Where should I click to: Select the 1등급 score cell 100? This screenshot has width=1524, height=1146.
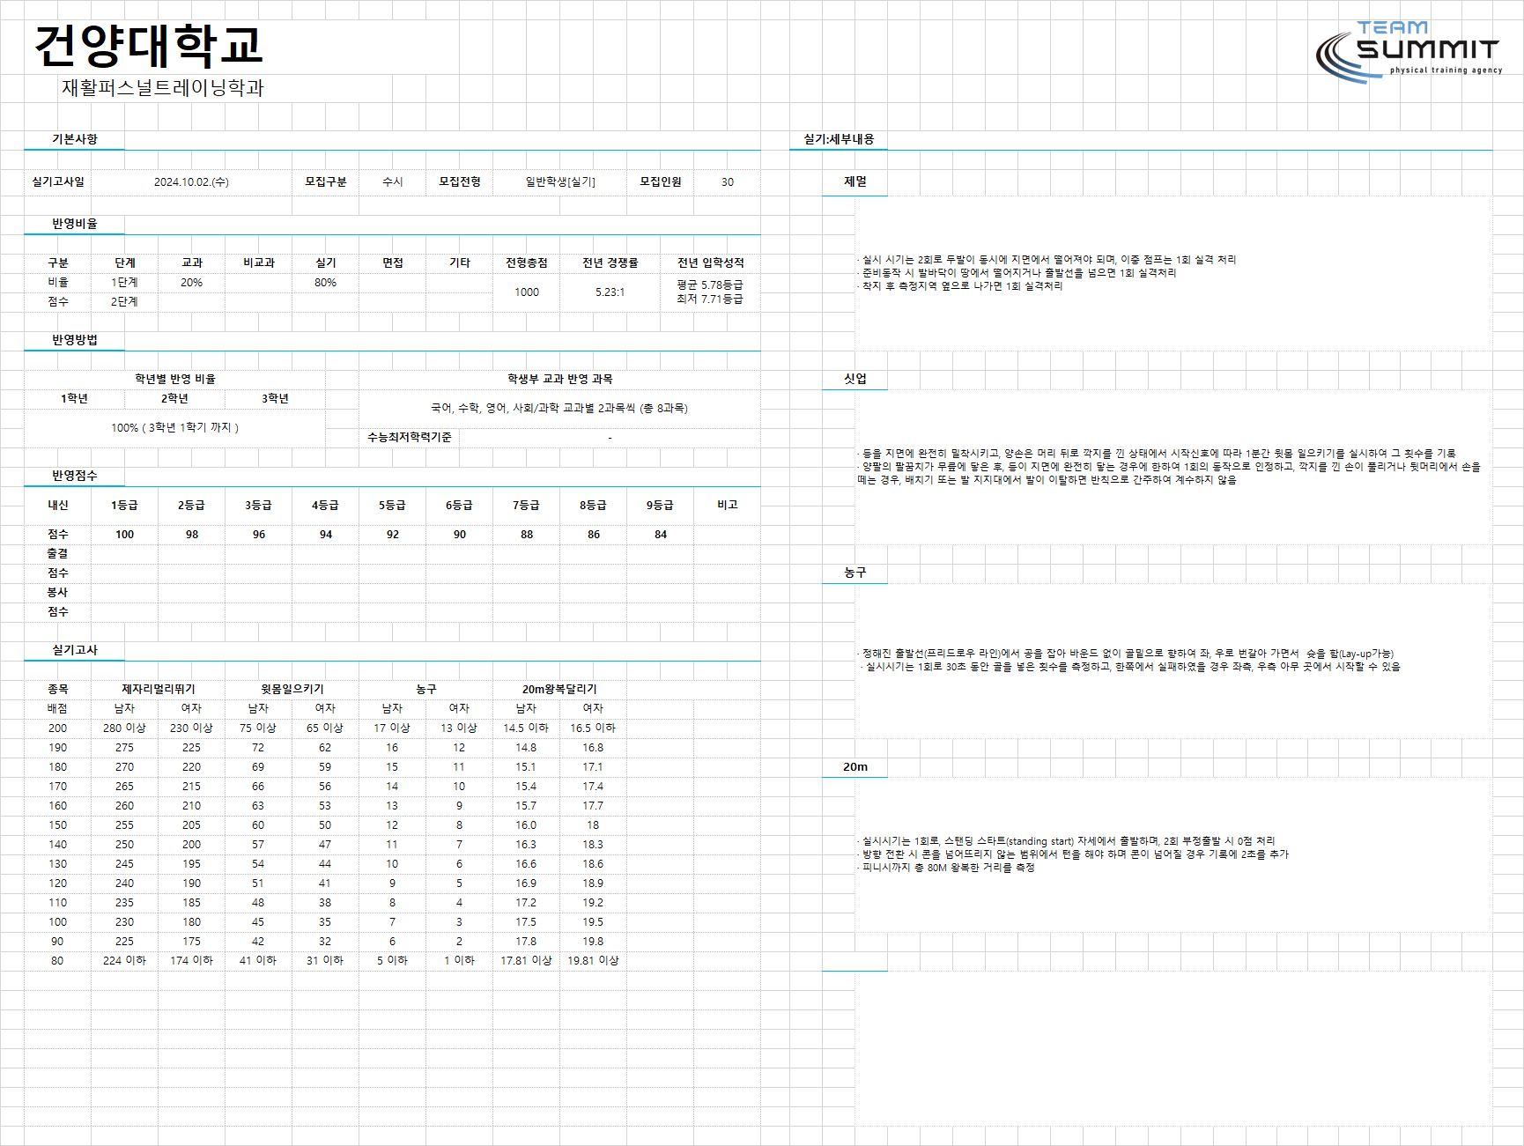click(x=125, y=535)
